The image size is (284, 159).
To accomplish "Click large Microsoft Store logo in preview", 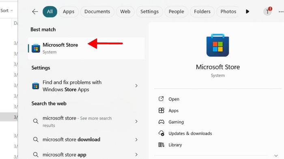I will point(218,45).
